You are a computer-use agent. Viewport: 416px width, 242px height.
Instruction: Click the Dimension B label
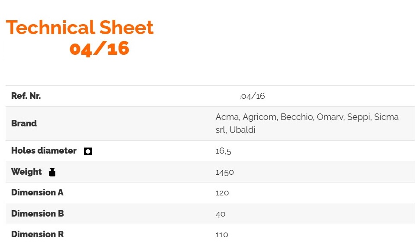(37, 214)
